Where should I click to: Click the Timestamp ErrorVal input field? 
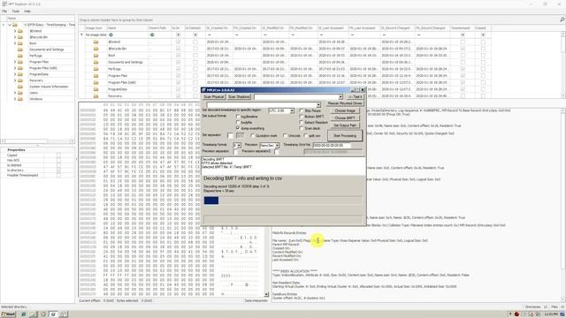click(x=332, y=145)
